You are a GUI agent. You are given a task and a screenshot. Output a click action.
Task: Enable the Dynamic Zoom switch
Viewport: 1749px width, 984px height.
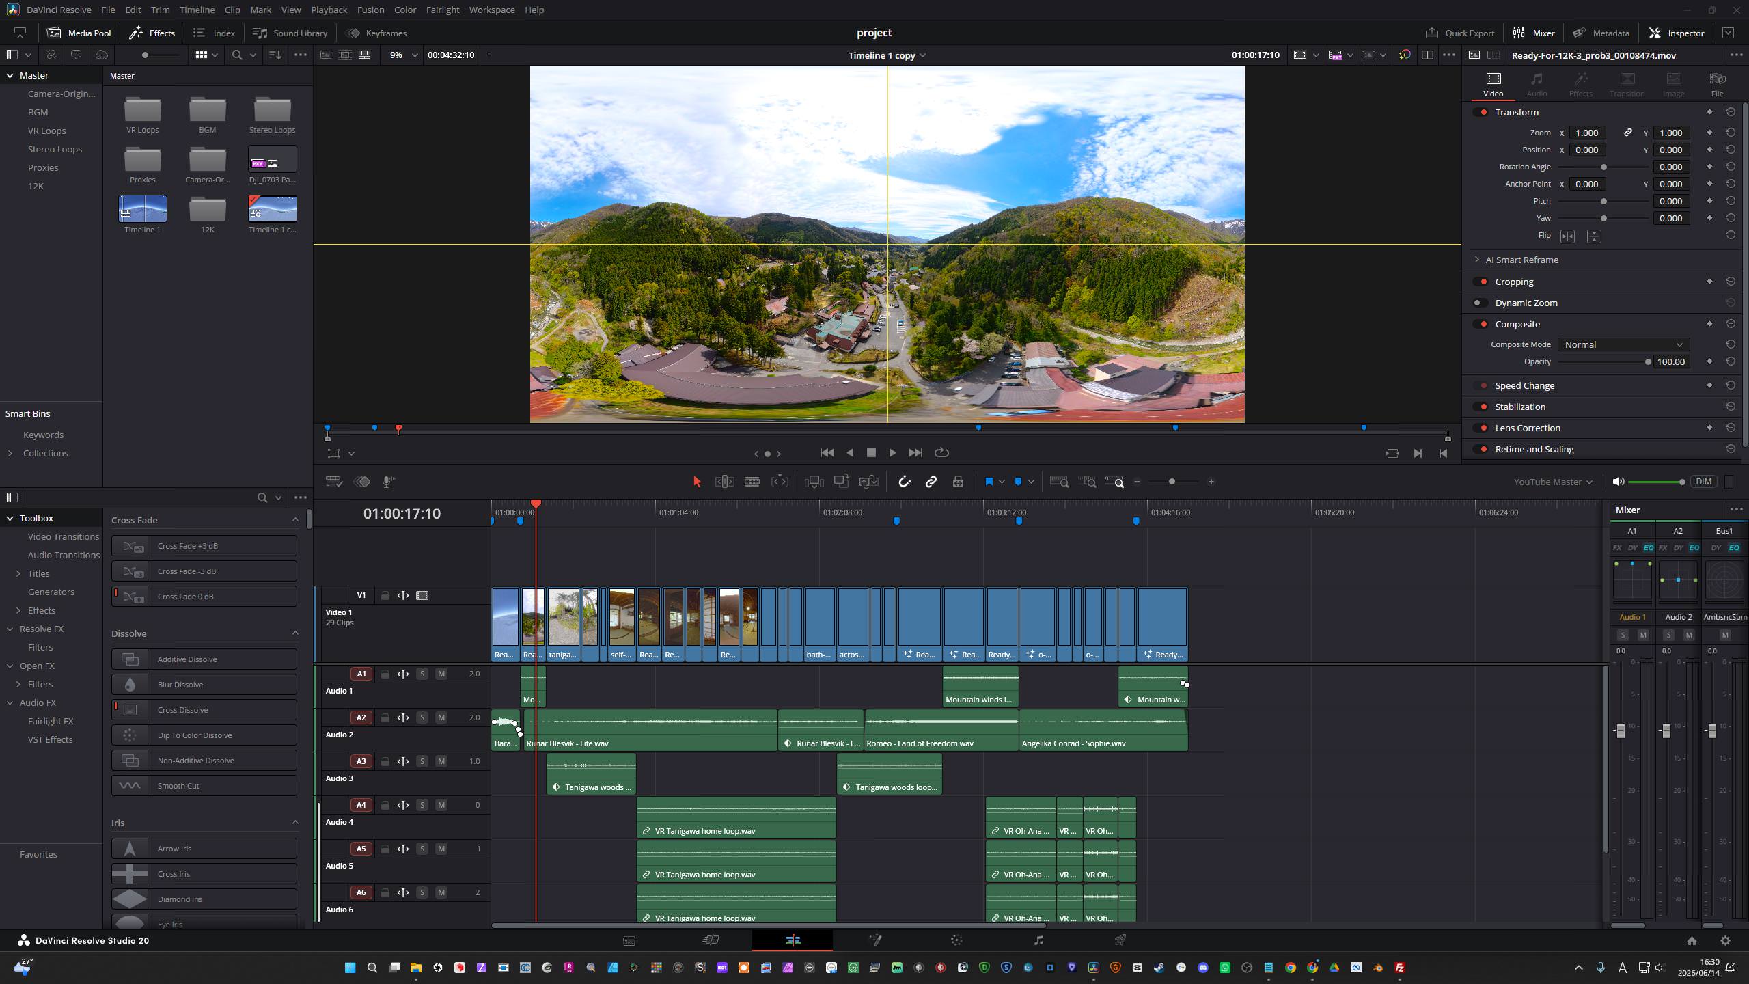click(x=1481, y=303)
